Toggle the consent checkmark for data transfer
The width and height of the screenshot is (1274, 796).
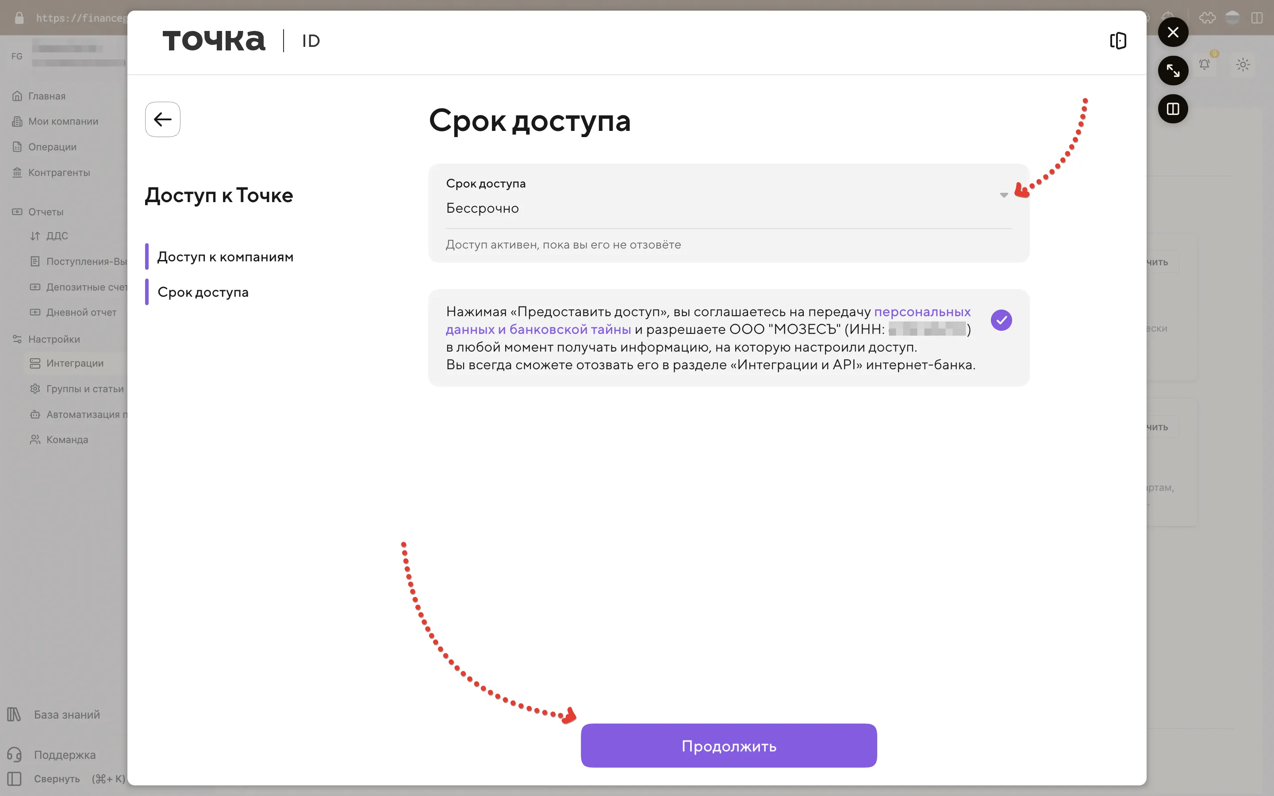click(x=1002, y=320)
